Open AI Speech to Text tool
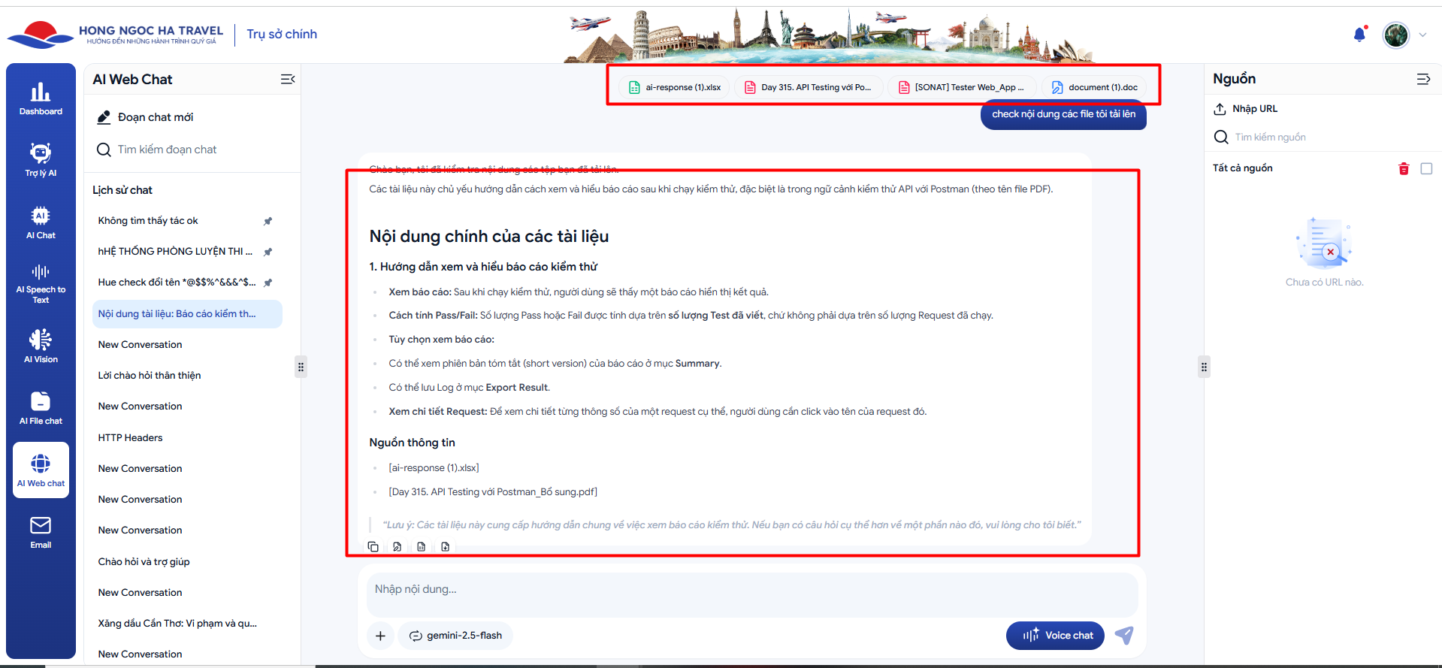This screenshot has height=668, width=1442. (41, 283)
